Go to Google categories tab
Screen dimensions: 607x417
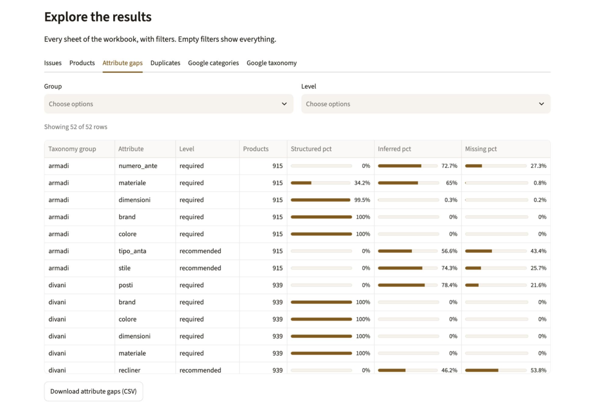click(213, 63)
